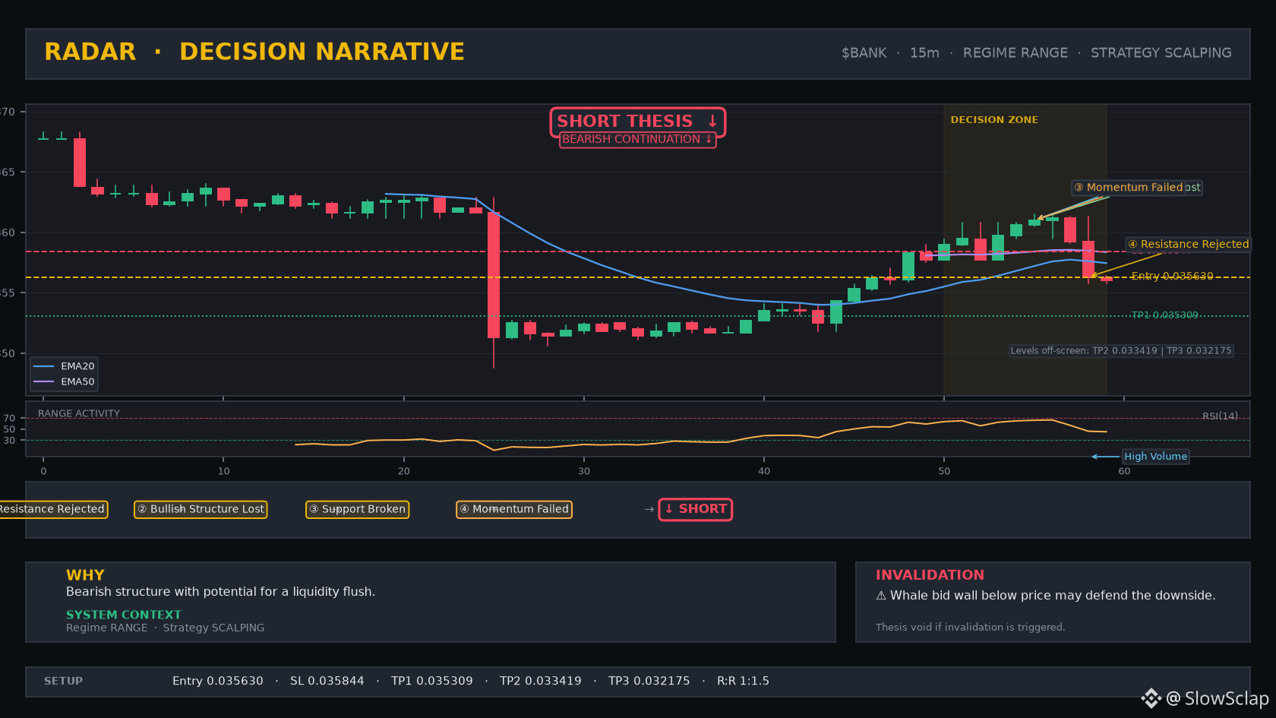The height and width of the screenshot is (718, 1276).
Task: Click the TP1 0.035309 setup value
Action: coord(432,682)
